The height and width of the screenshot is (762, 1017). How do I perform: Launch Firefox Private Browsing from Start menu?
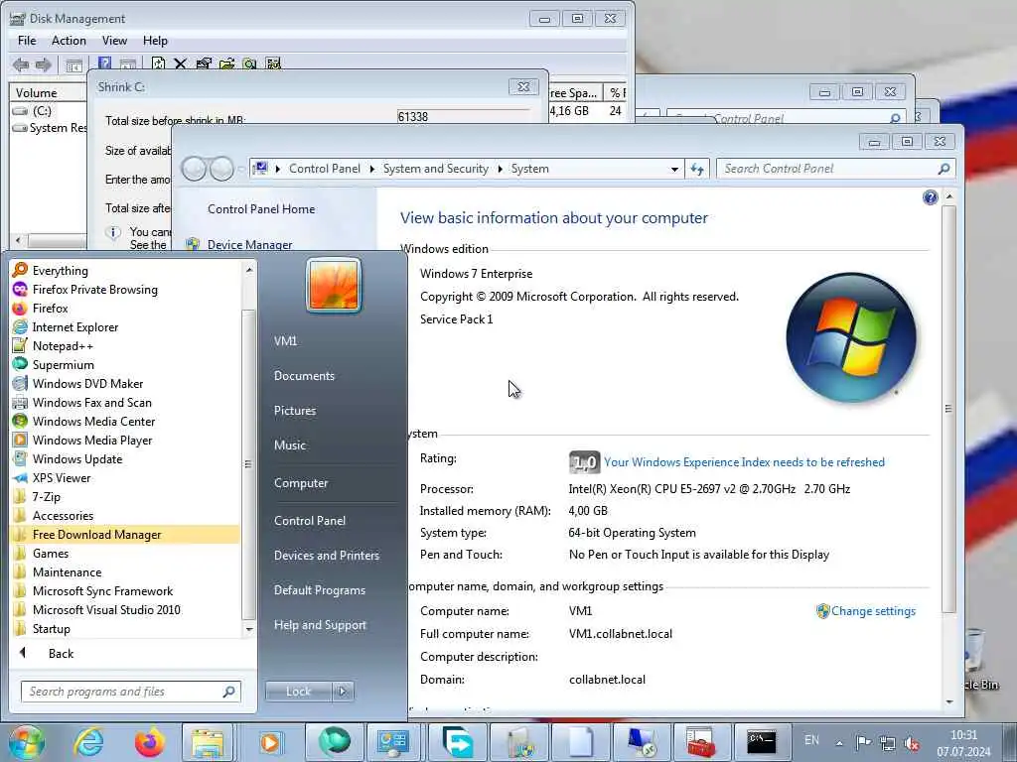click(x=94, y=290)
